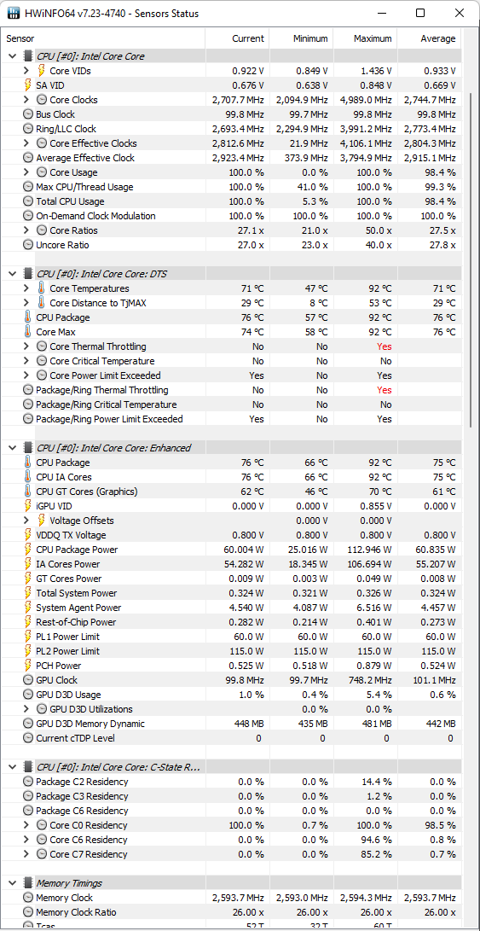Click the lightning icon beside VDDQ TX Voltage
The image size is (480, 931).
pyautogui.click(x=28, y=535)
